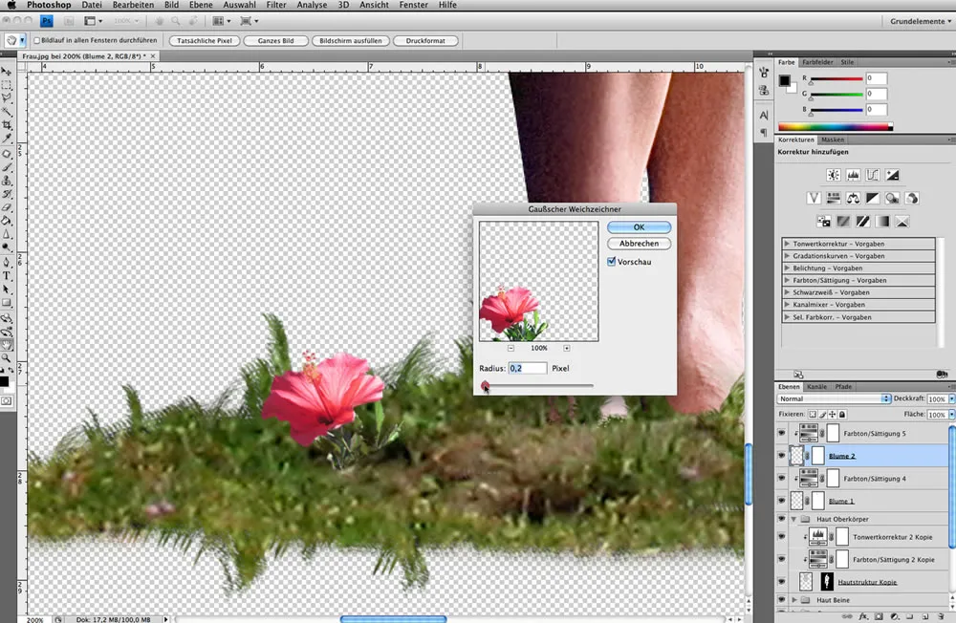Screen dimensions: 956x623
Task: Switch to the Masken tab
Action: tap(832, 139)
